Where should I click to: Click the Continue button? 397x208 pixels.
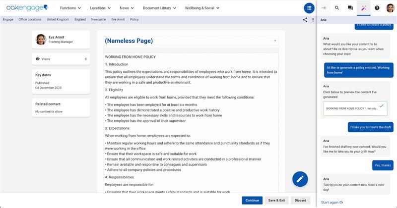(252, 201)
